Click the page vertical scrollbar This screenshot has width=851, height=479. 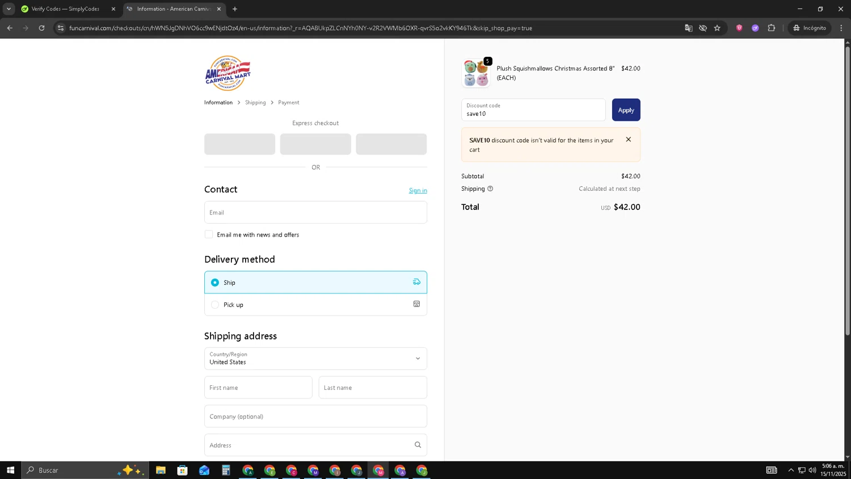pos(848,190)
